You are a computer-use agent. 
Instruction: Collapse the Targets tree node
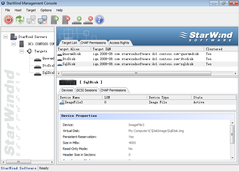click(22, 51)
